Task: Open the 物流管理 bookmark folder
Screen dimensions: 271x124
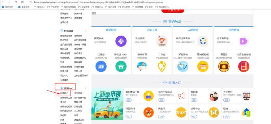Action: pyautogui.click(x=137, y=7)
